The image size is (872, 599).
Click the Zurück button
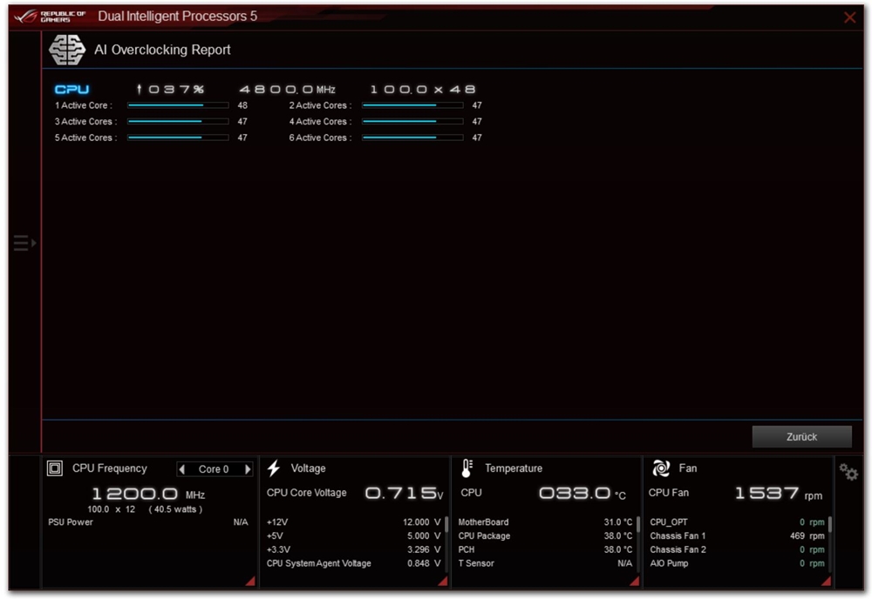[801, 437]
